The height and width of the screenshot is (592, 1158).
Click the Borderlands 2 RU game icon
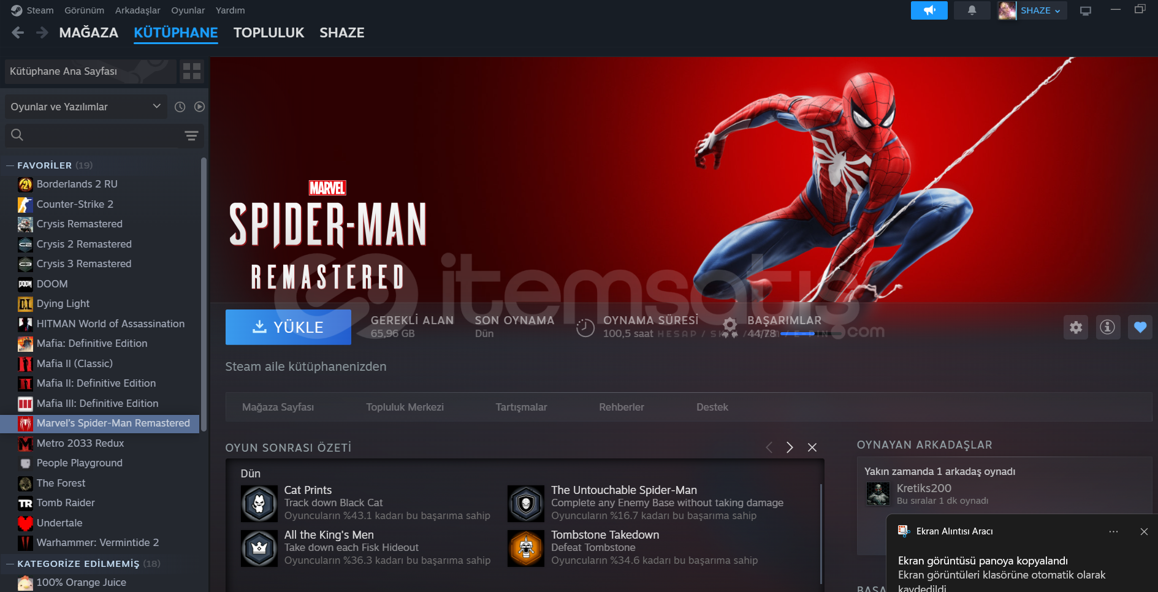(x=25, y=184)
